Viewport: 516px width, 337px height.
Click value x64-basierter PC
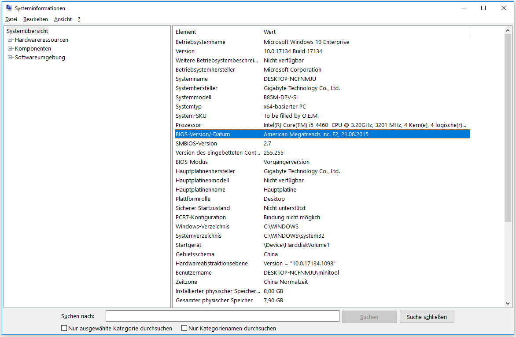[285, 106]
